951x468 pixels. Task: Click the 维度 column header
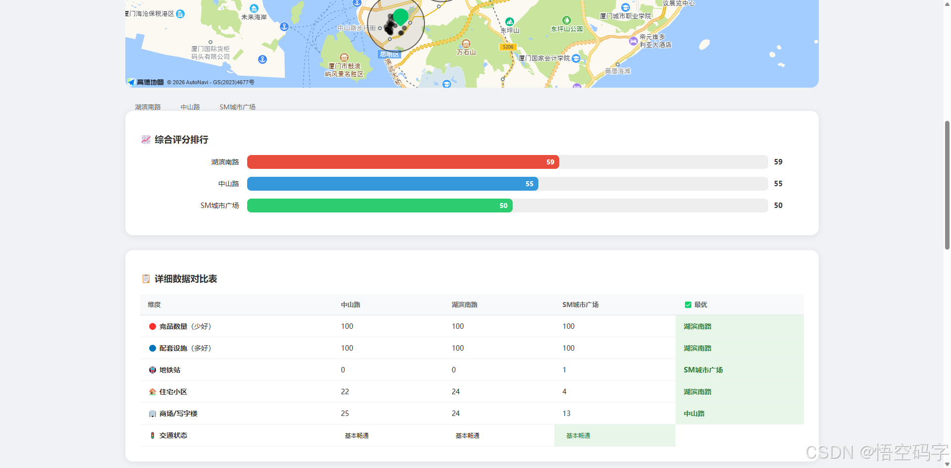click(154, 305)
